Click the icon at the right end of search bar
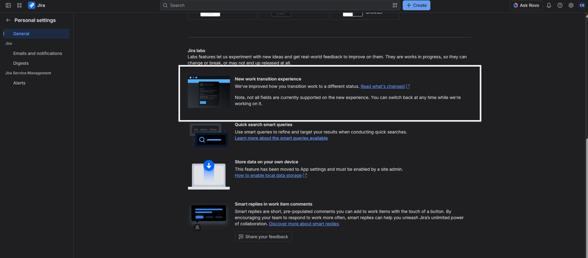Screen dimensions: 588x258 click(x=394, y=5)
